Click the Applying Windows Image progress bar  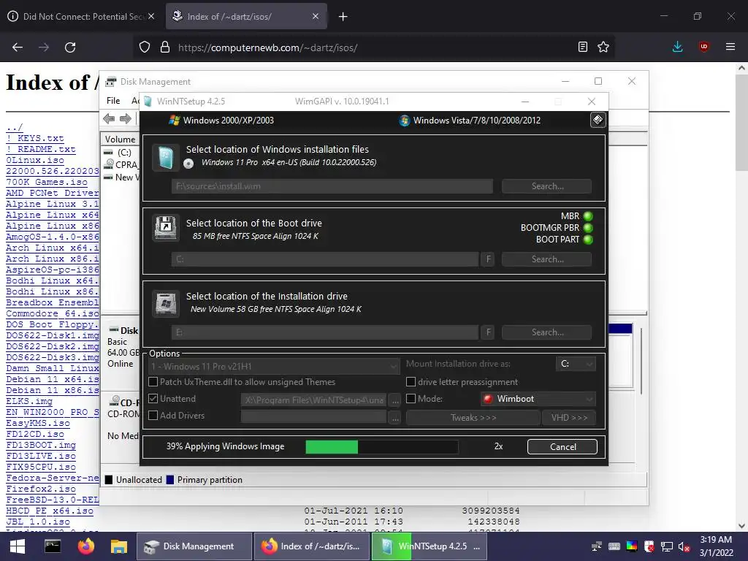381,446
